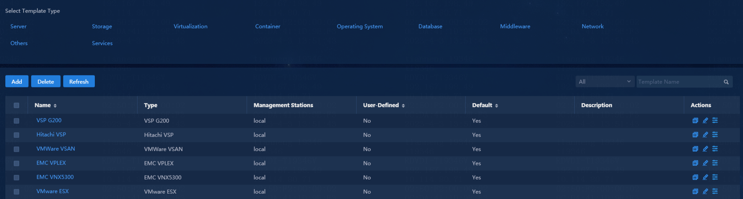Edit EMC VNX5300 using the pencil icon
The height and width of the screenshot is (199, 743).
click(705, 177)
